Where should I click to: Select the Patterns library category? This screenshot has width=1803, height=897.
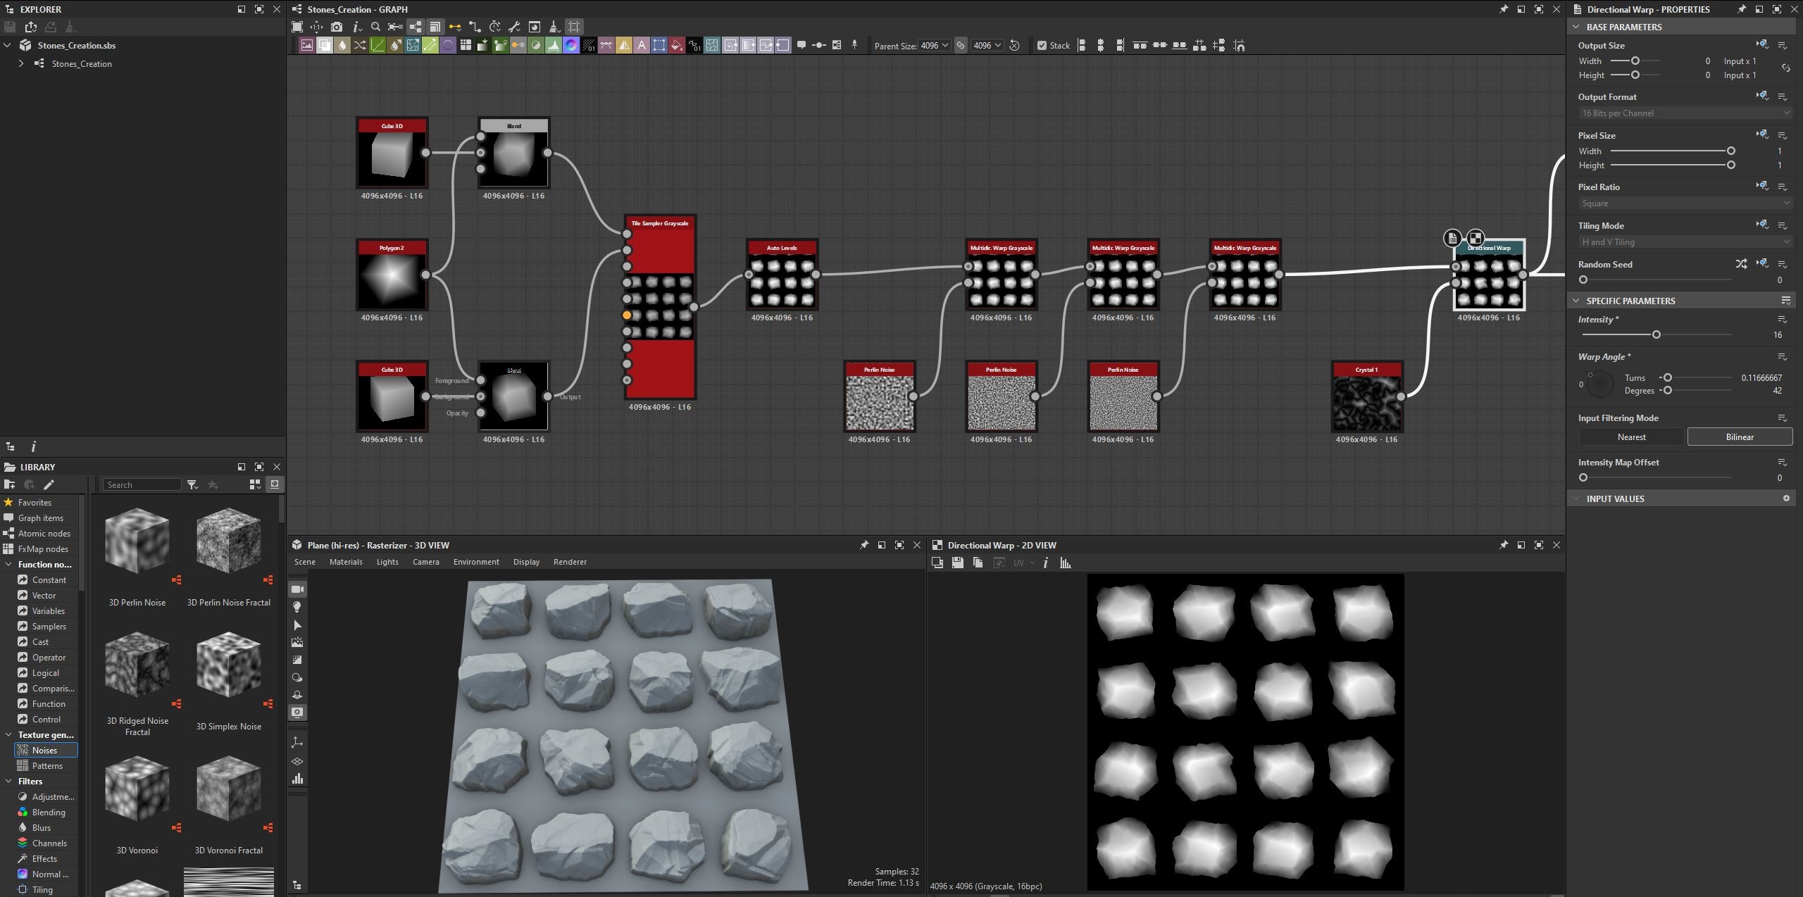[46, 765]
